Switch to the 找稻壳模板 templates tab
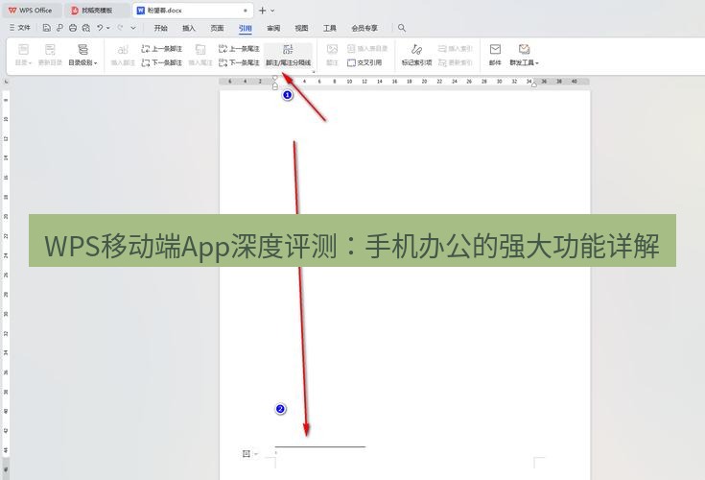705x480 pixels. (97, 10)
